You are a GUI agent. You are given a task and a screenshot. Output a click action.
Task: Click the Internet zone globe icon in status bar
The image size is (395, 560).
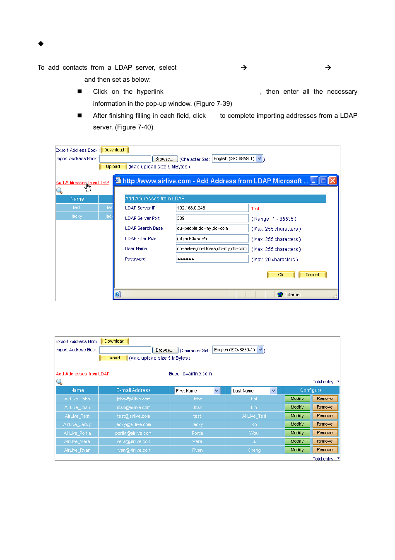pos(280,295)
